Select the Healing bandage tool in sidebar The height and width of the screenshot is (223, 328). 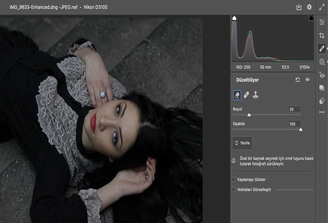(x=322, y=49)
